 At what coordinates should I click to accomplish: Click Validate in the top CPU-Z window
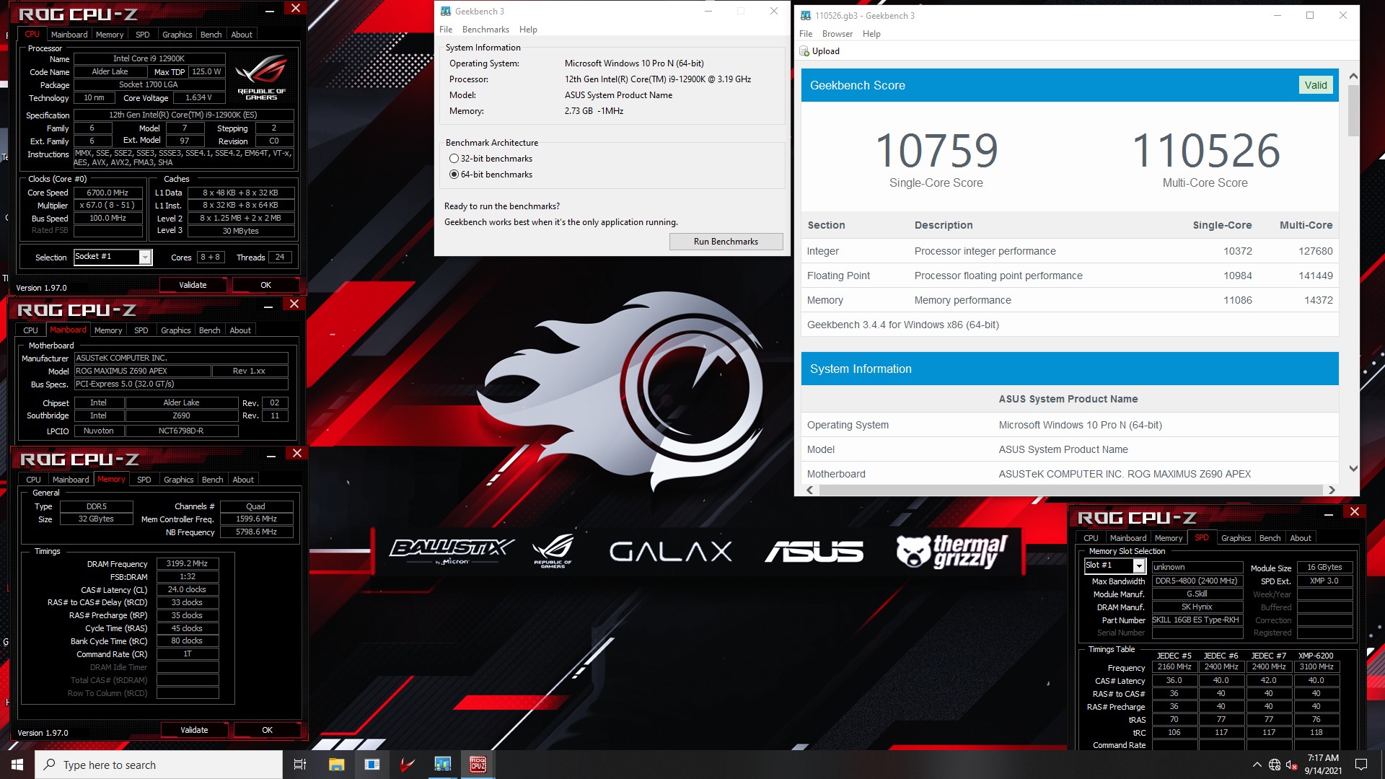click(193, 285)
